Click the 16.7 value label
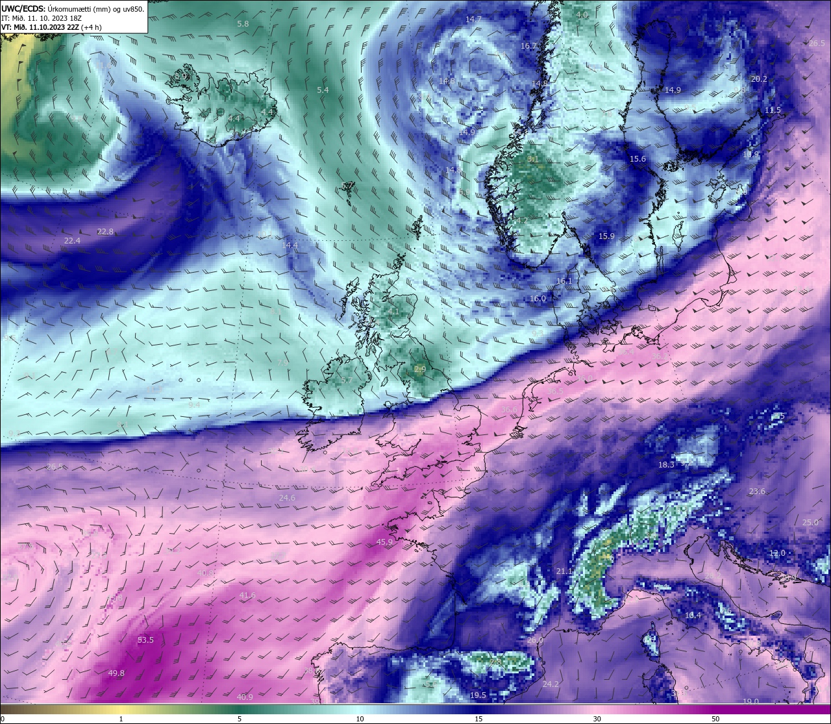This screenshot has height=724, width=831. coord(528,47)
